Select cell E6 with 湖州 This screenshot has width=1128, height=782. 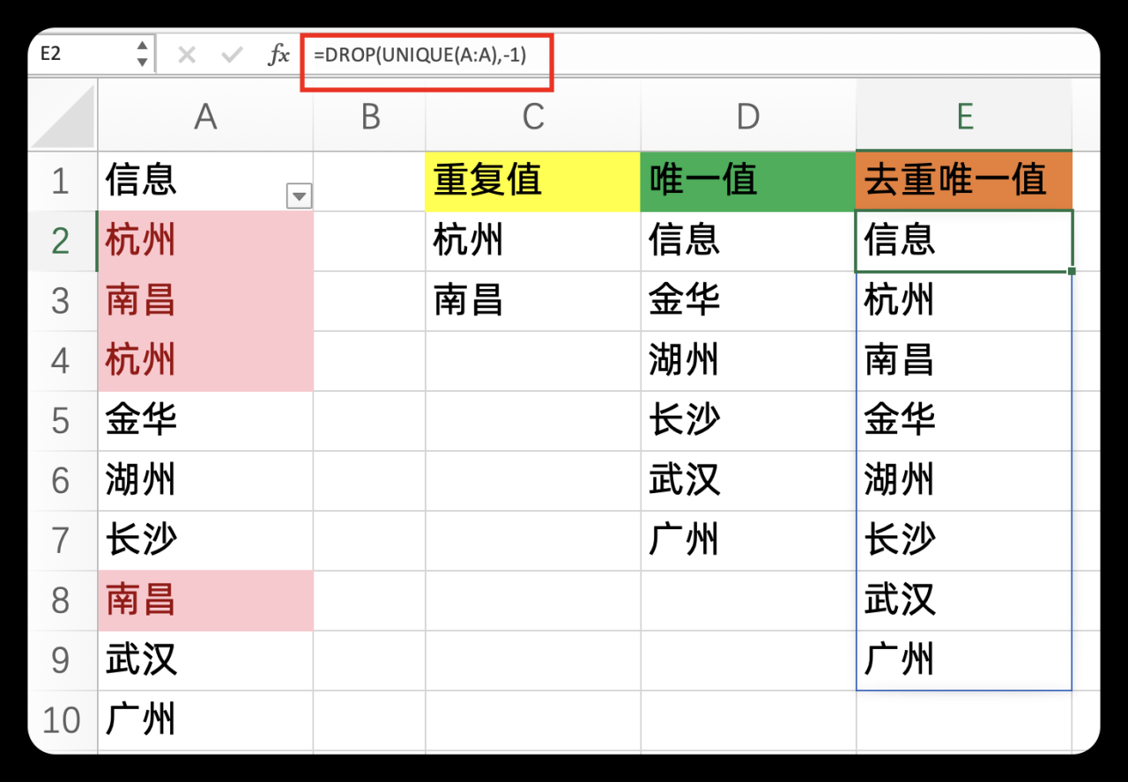(964, 481)
